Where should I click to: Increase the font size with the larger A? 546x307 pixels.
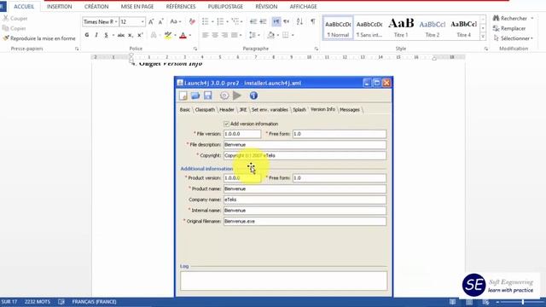click(x=151, y=21)
